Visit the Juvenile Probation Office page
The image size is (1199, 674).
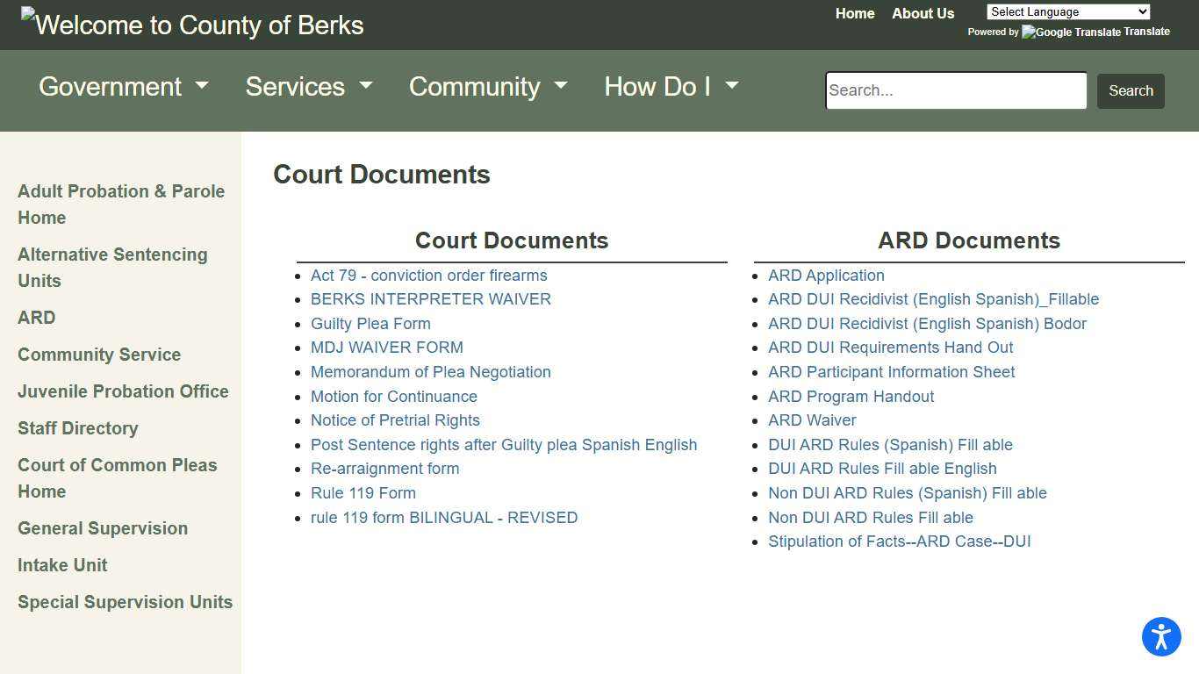click(123, 391)
